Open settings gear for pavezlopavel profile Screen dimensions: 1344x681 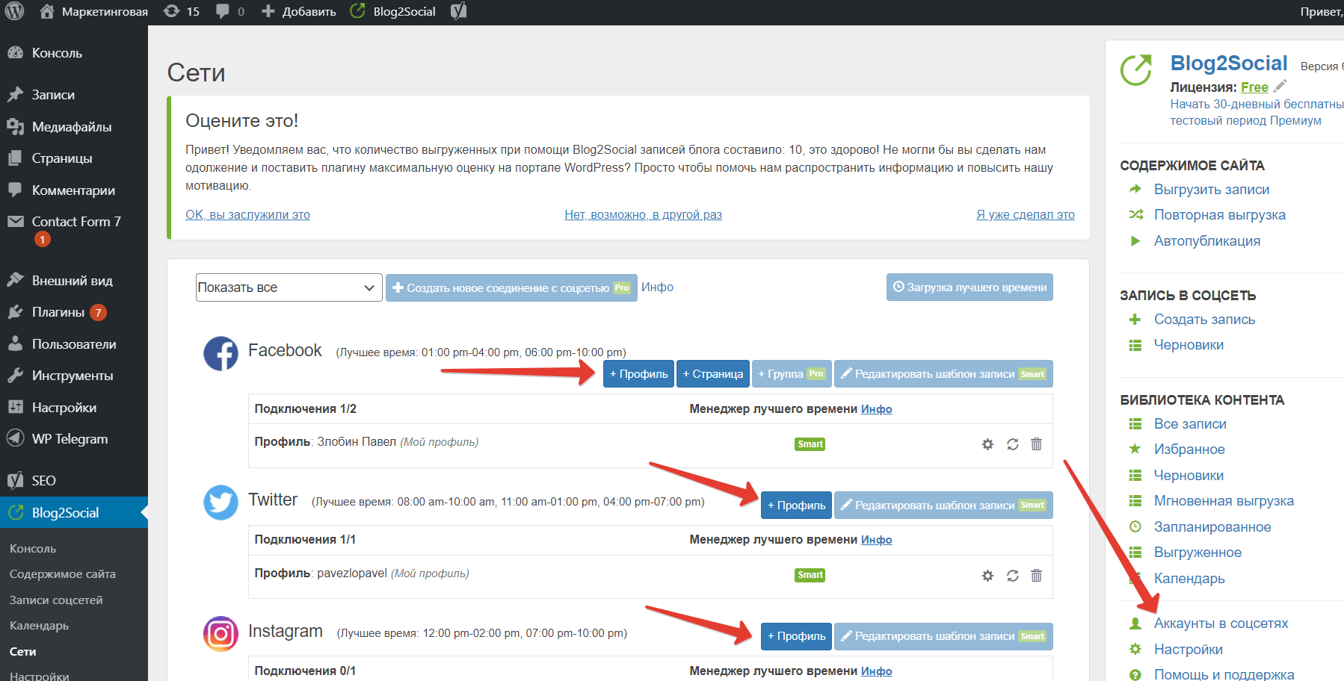(x=987, y=576)
